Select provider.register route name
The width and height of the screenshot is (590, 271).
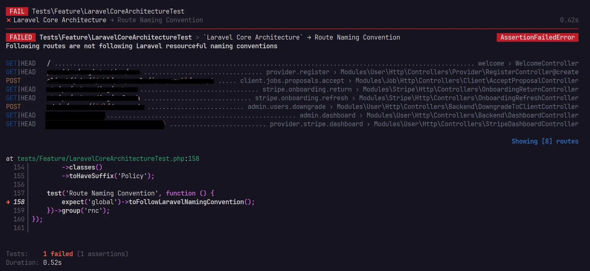(x=298, y=72)
